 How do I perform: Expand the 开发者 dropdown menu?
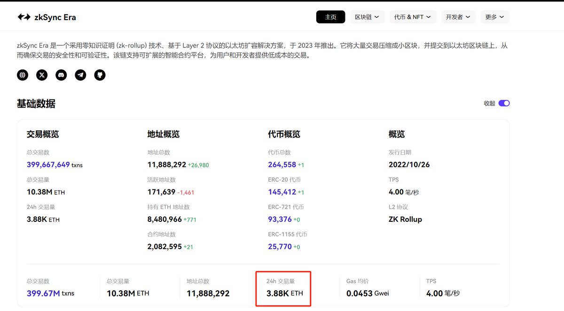458,17
